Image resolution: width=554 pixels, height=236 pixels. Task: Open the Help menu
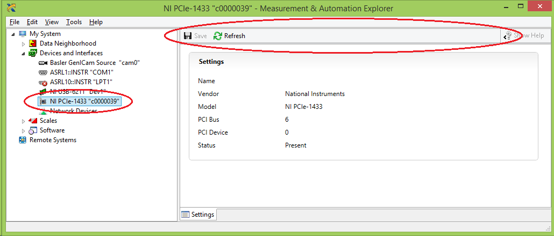point(96,22)
